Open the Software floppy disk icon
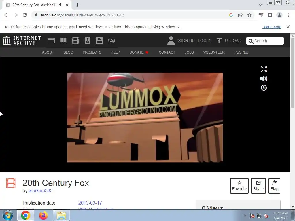The width and height of the screenshot is (295, 221). 99,41
